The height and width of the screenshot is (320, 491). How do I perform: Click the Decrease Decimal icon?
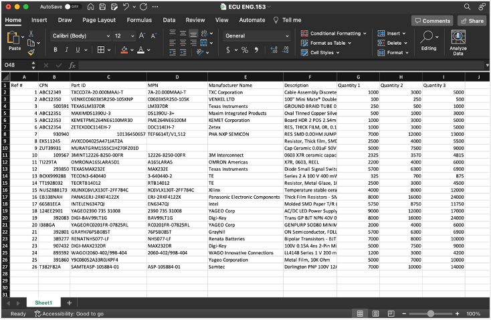coord(285,50)
